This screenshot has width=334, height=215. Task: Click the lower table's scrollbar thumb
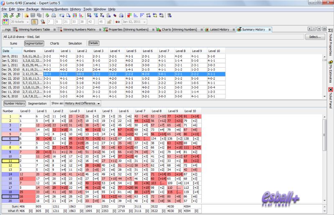(x=324, y=135)
